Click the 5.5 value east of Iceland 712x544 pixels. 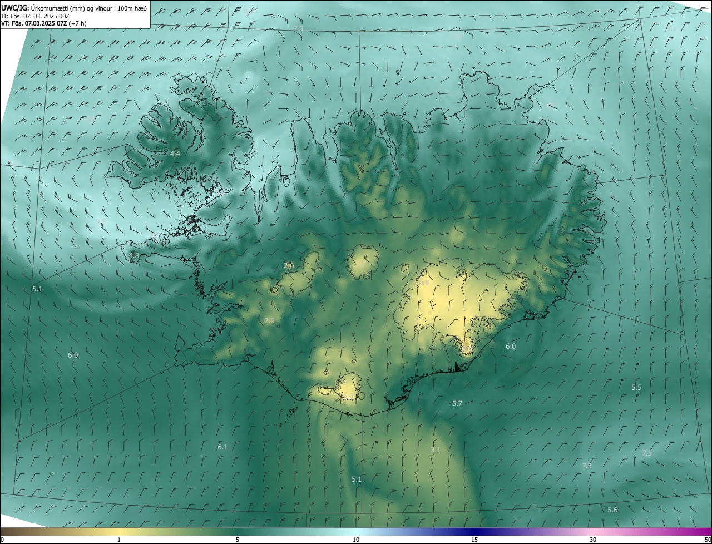click(x=636, y=387)
